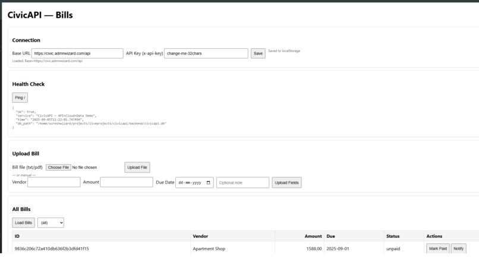Click the Upload Bill heading

point(26,154)
